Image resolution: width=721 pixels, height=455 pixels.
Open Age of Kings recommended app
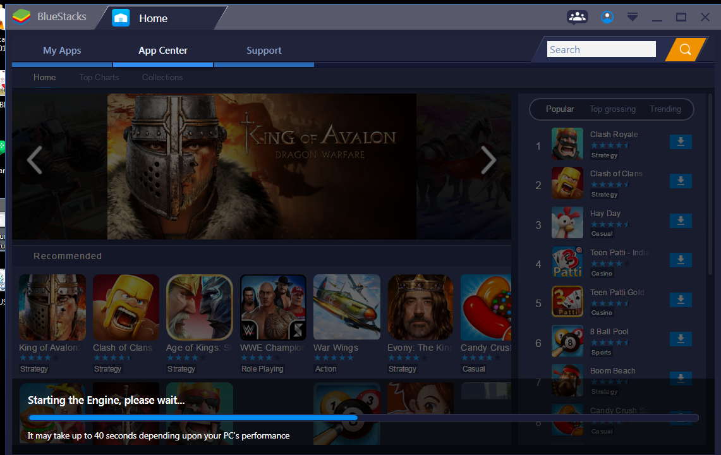click(200, 307)
